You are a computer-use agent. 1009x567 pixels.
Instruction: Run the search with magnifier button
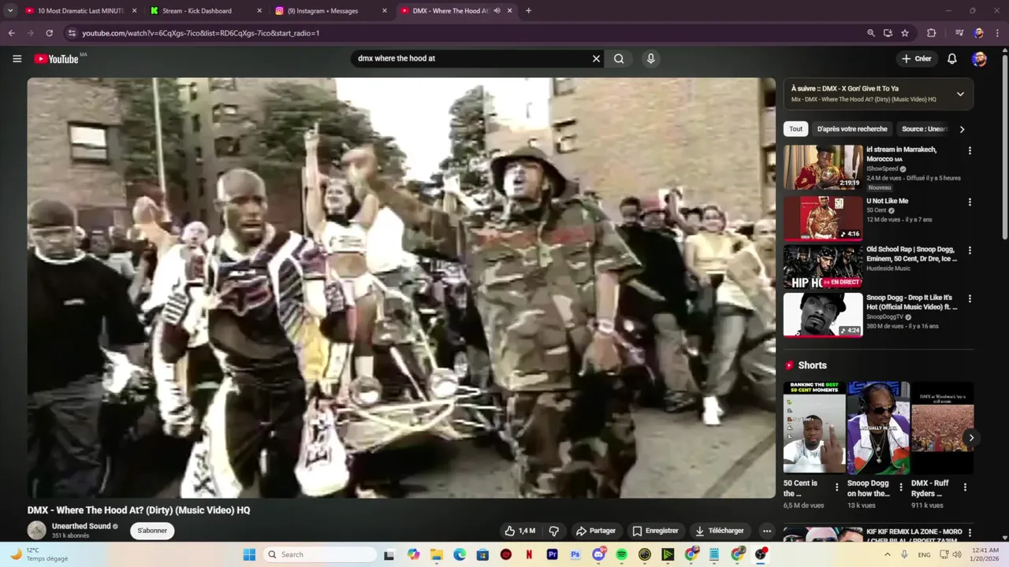(619, 58)
